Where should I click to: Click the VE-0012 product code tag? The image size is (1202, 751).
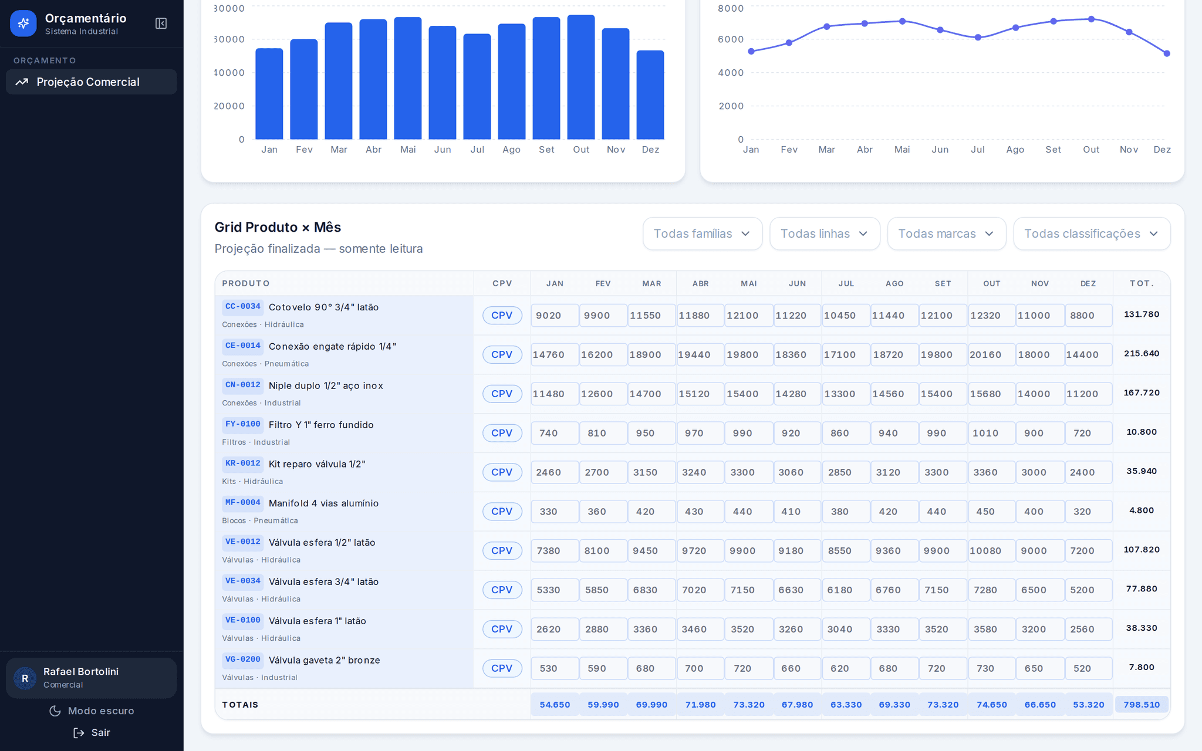point(242,542)
